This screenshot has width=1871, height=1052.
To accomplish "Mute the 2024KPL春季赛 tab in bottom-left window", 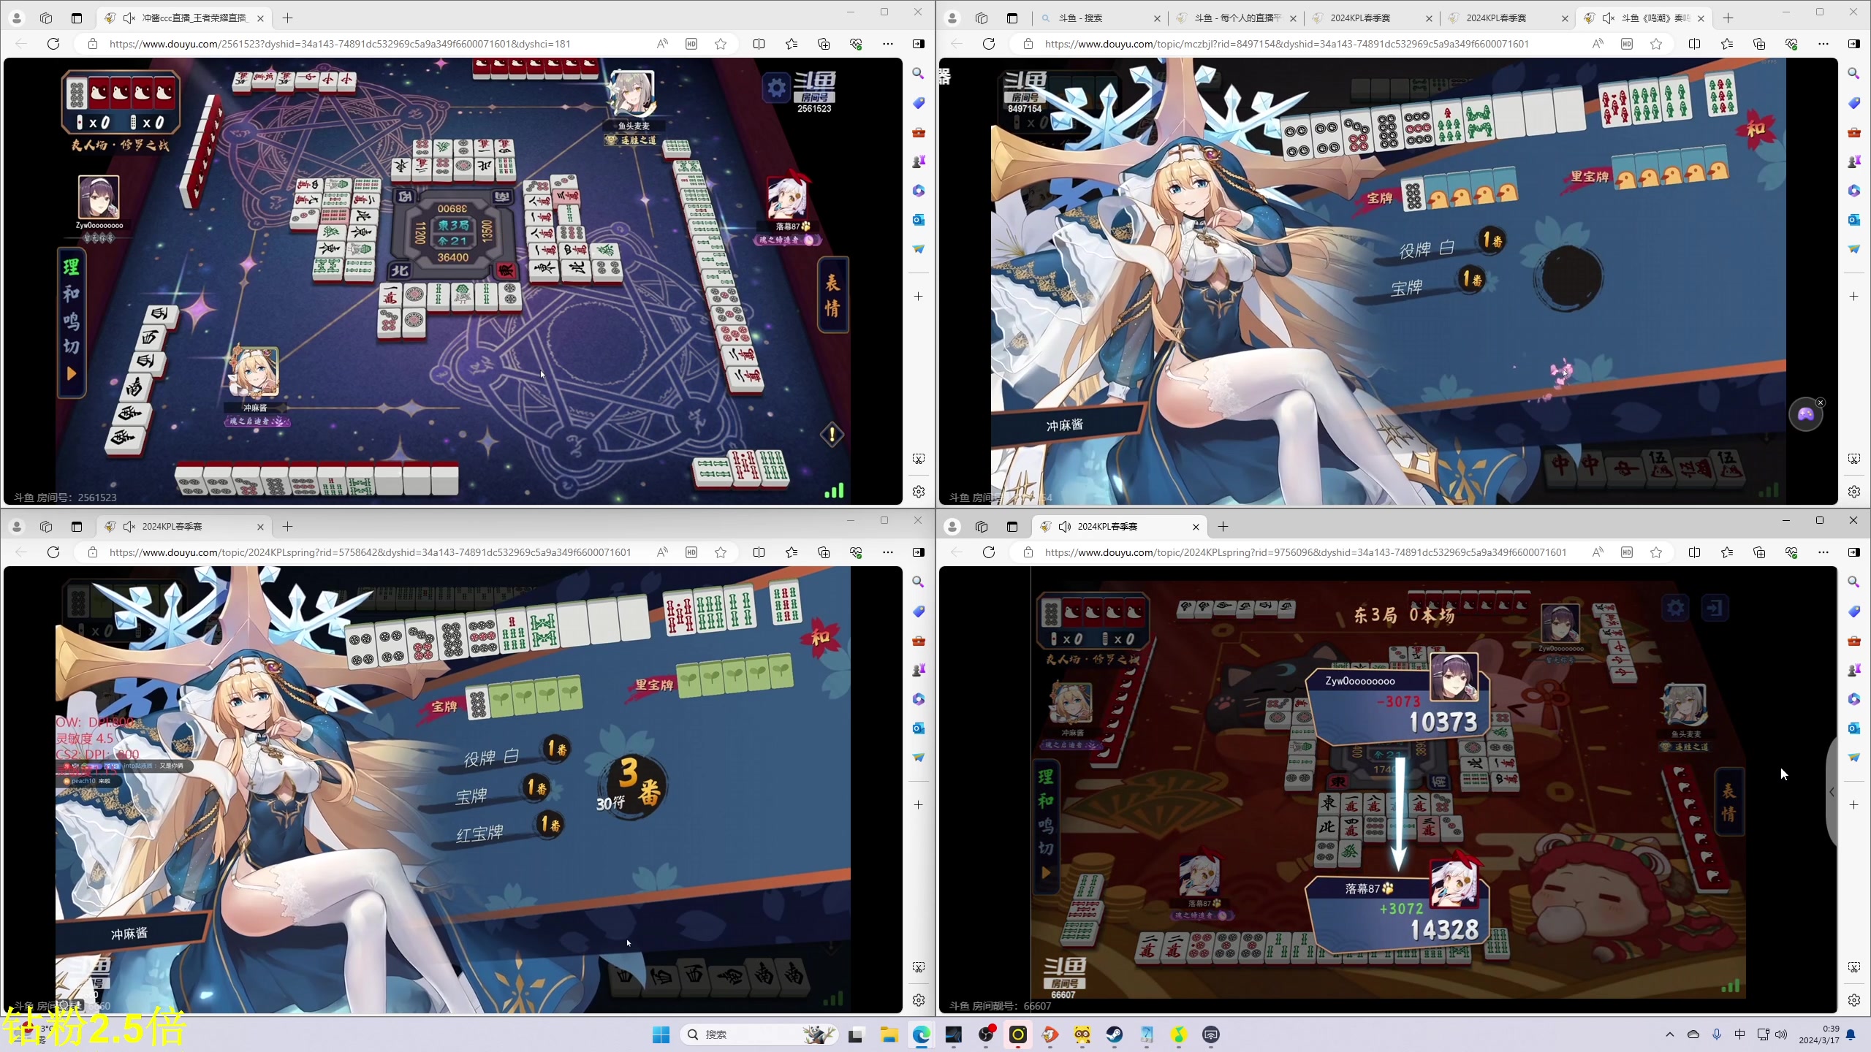I will click(129, 526).
